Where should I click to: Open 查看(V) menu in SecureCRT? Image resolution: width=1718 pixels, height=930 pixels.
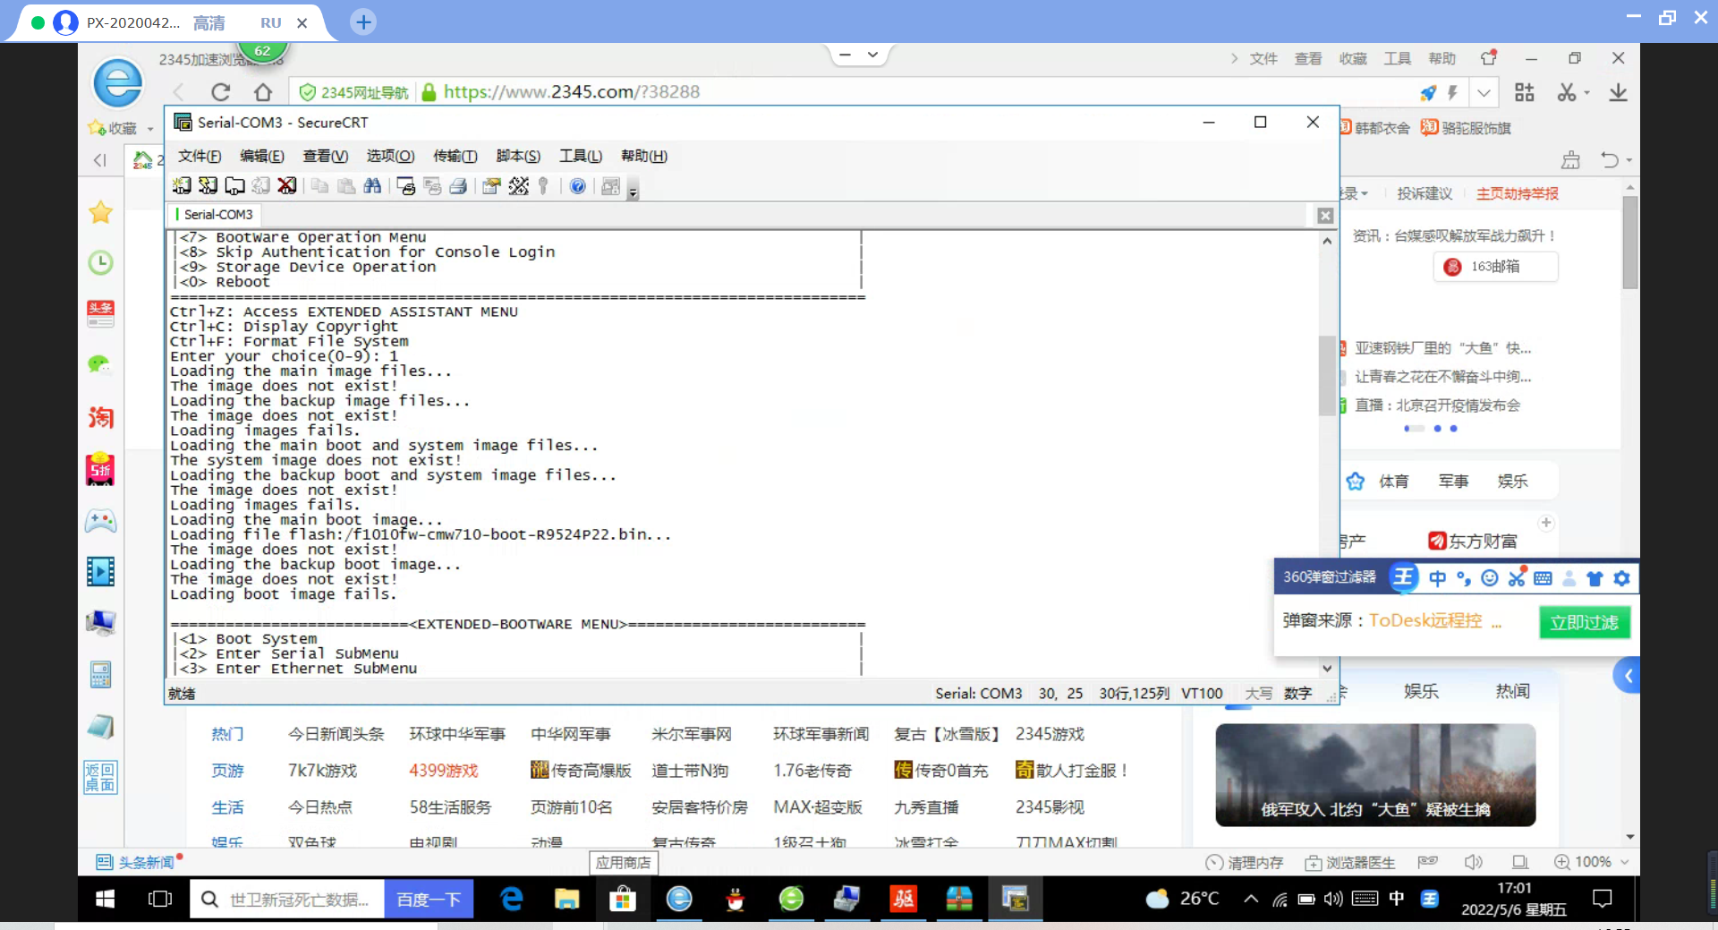325,156
